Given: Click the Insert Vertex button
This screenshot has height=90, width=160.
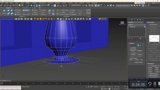Looking at the screenshot, I should click(154, 66).
